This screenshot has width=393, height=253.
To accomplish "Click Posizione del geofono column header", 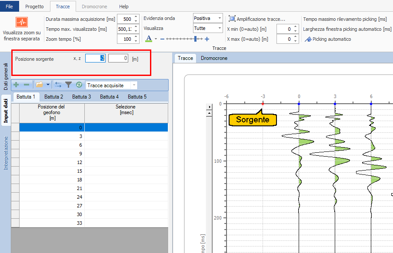I will coord(52,112).
